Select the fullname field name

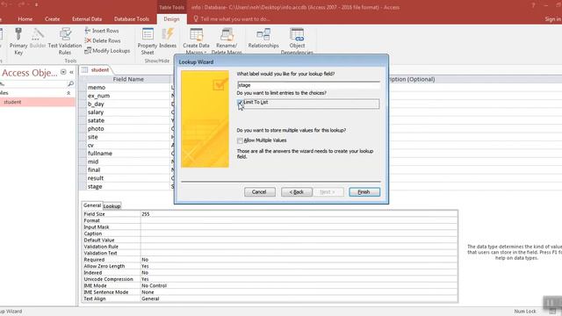point(100,154)
